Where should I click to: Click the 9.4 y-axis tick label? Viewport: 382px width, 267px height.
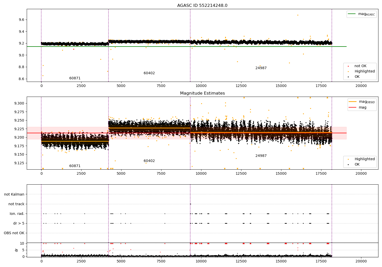(x=22, y=32)
